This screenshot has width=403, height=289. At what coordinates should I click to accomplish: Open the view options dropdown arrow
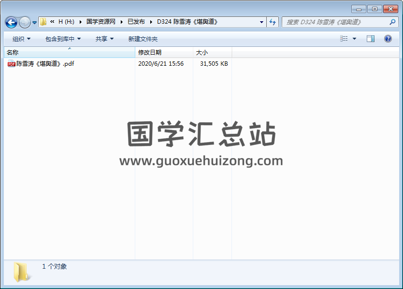[354, 39]
